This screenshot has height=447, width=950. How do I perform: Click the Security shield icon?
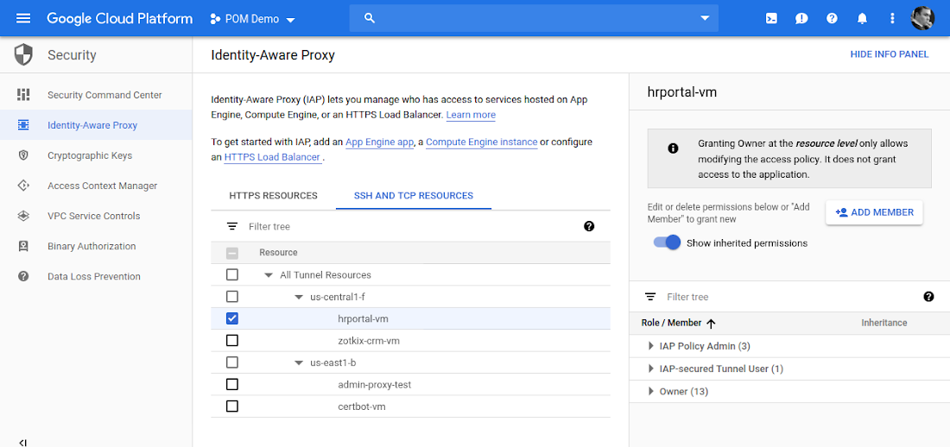pyautogui.click(x=23, y=55)
